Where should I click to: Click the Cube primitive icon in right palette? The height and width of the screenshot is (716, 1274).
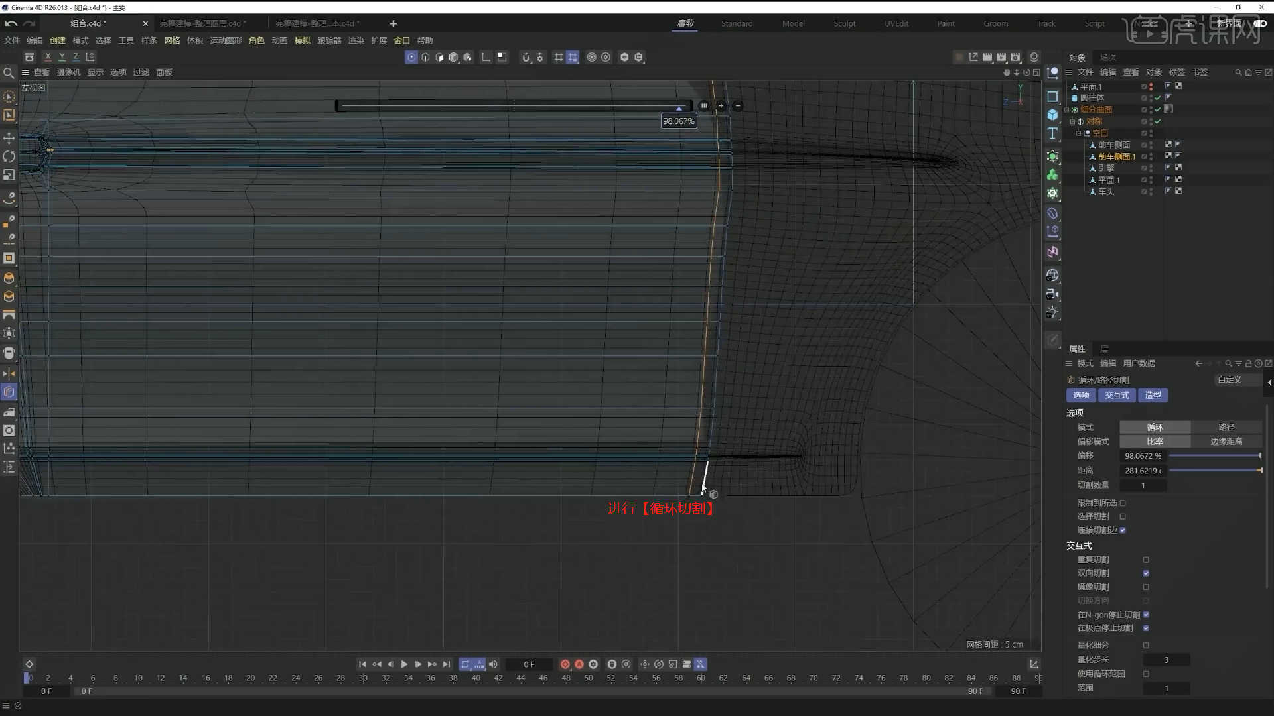(x=1052, y=115)
